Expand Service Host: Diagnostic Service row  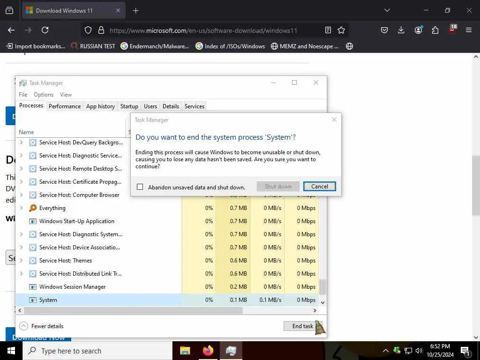point(21,156)
